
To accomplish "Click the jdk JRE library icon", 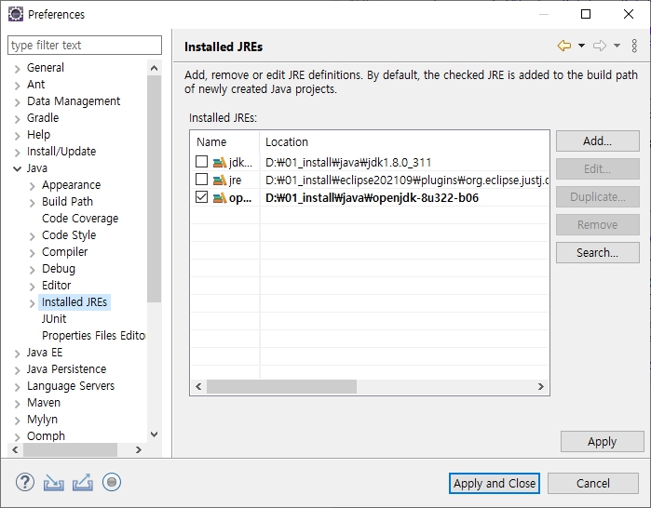I will [219, 163].
